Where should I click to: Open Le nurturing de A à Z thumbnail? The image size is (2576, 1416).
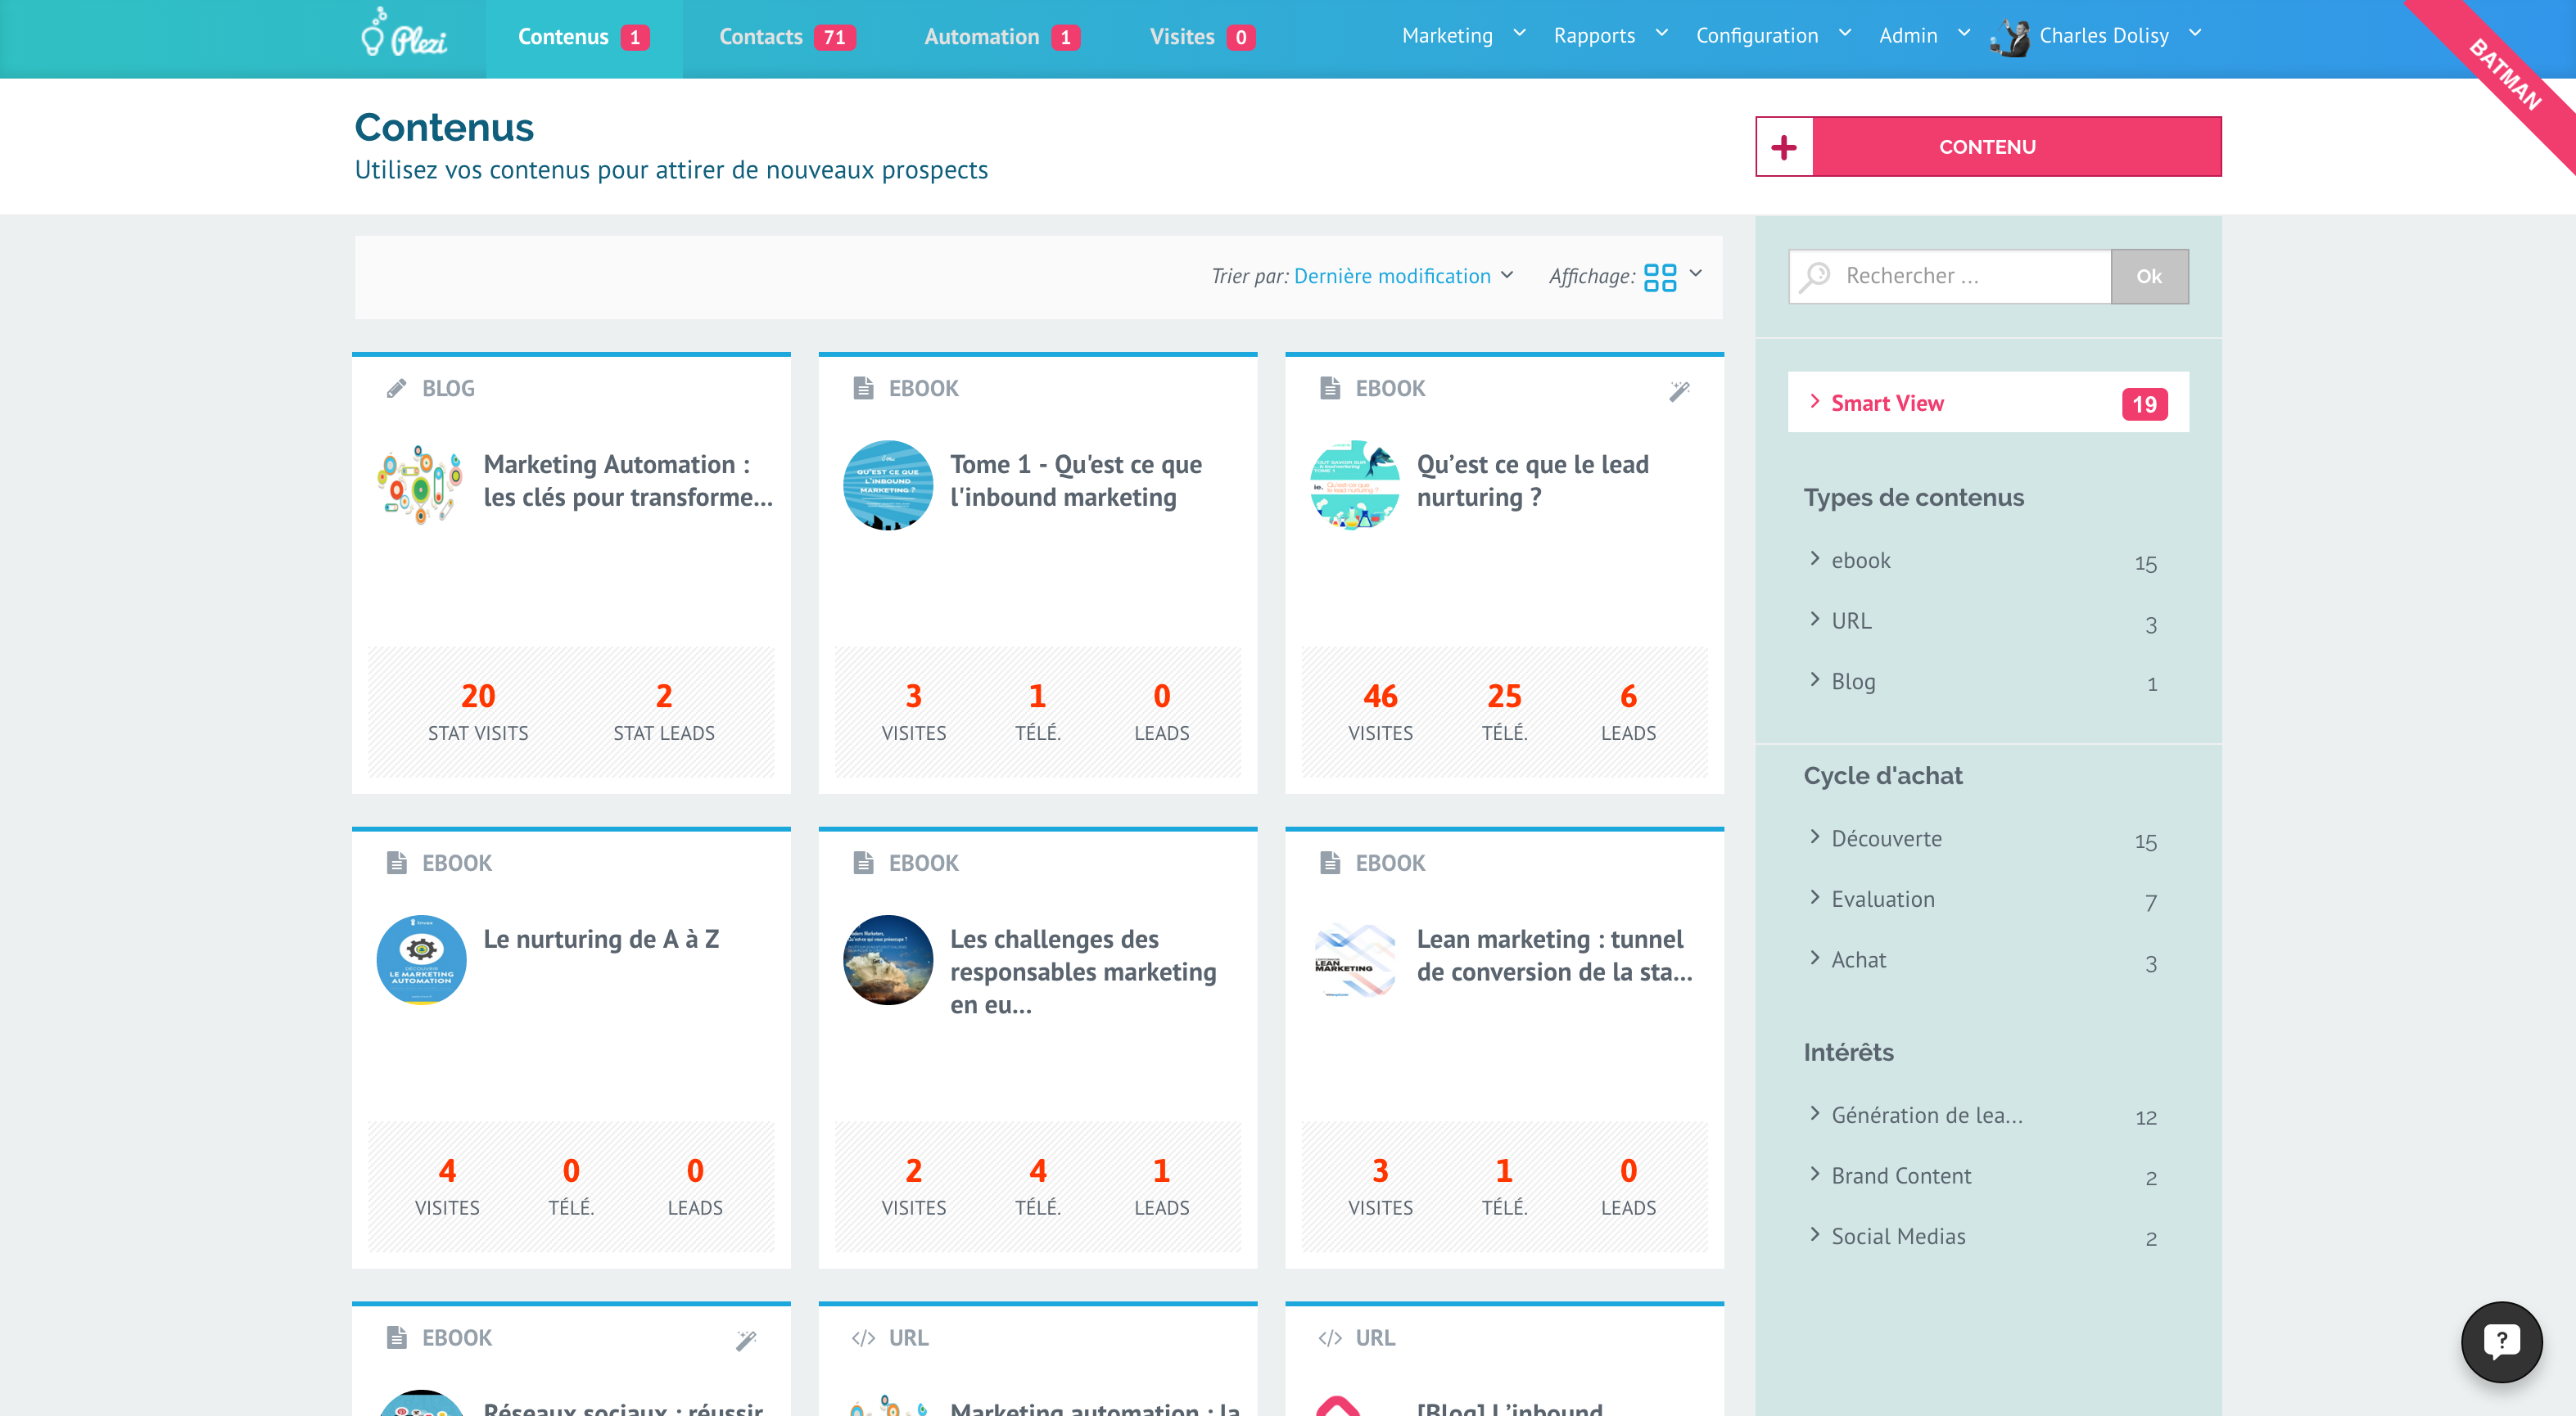(x=421, y=960)
